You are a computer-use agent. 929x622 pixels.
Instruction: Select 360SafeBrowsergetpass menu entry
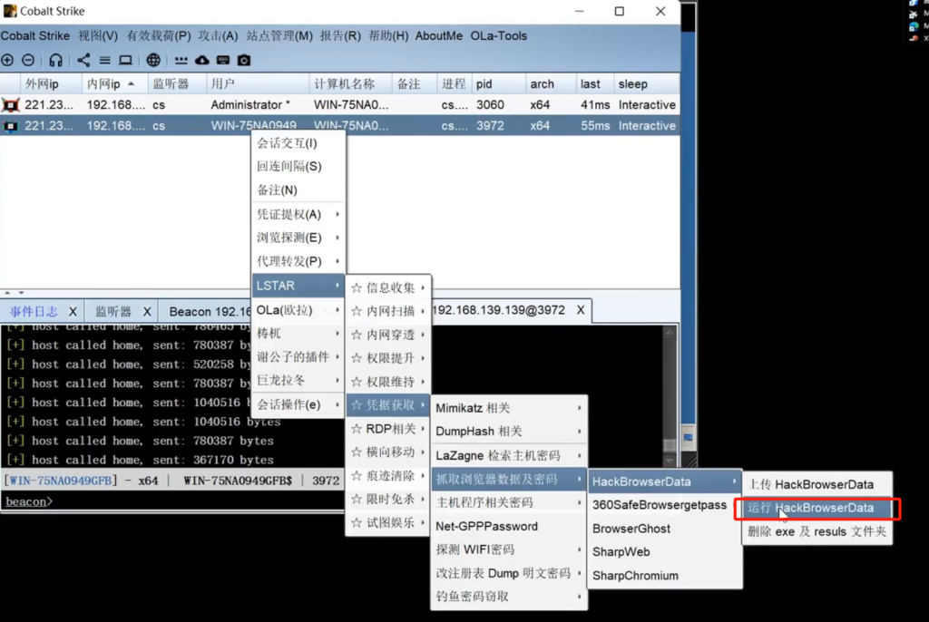(x=664, y=505)
